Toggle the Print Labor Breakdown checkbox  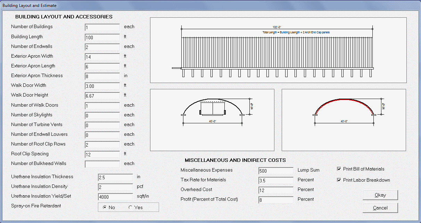coord(339,180)
